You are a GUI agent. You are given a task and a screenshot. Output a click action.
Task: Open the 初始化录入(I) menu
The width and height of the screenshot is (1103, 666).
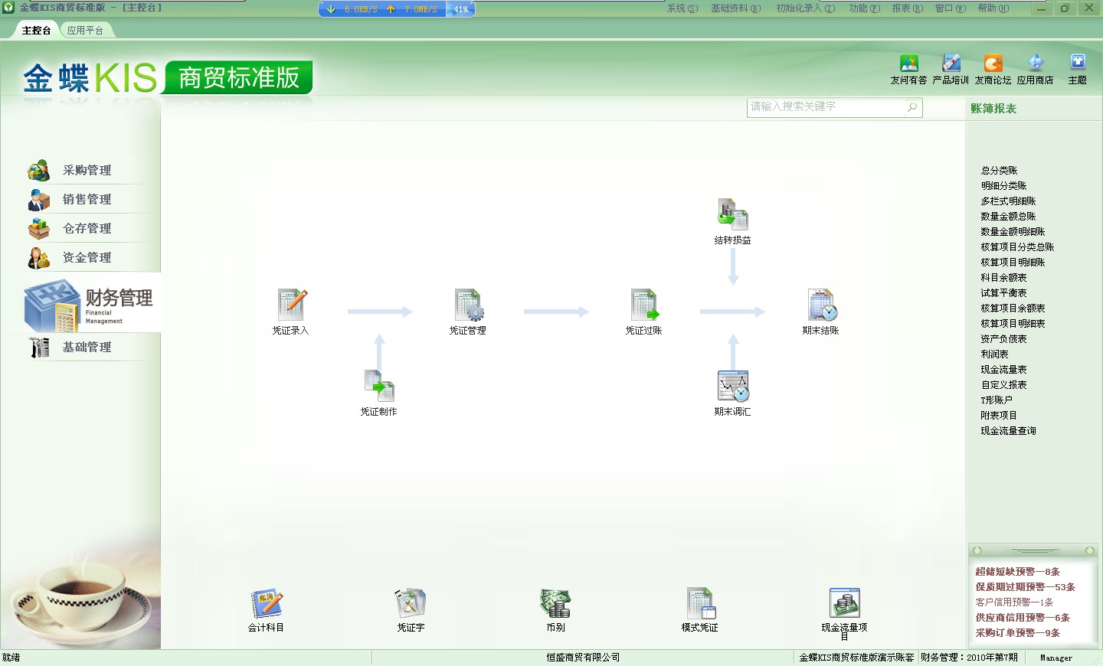[806, 8]
